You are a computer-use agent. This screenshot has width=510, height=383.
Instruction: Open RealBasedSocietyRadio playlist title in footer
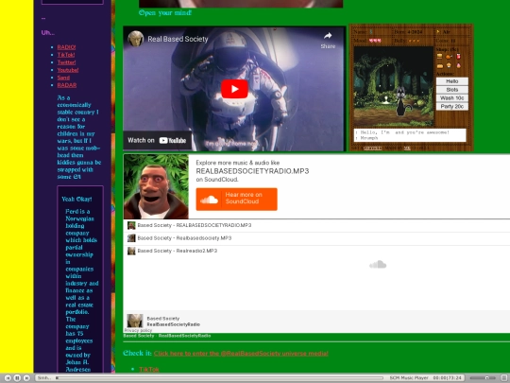pos(174,324)
